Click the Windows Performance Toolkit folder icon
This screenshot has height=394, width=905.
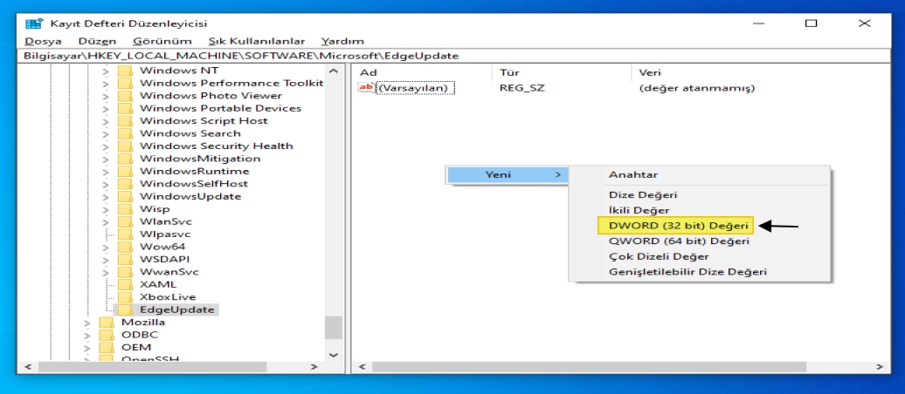pyautogui.click(x=125, y=83)
